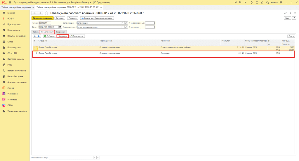Screen dimensions: 299x161
Task: Open Зарплата и кадры section
Action: (15, 59)
